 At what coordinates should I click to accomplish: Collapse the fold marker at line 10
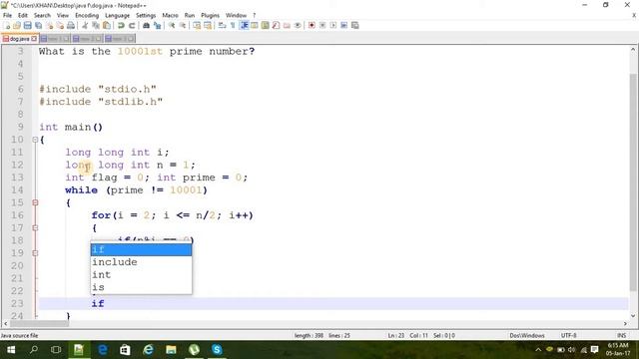[35, 140]
